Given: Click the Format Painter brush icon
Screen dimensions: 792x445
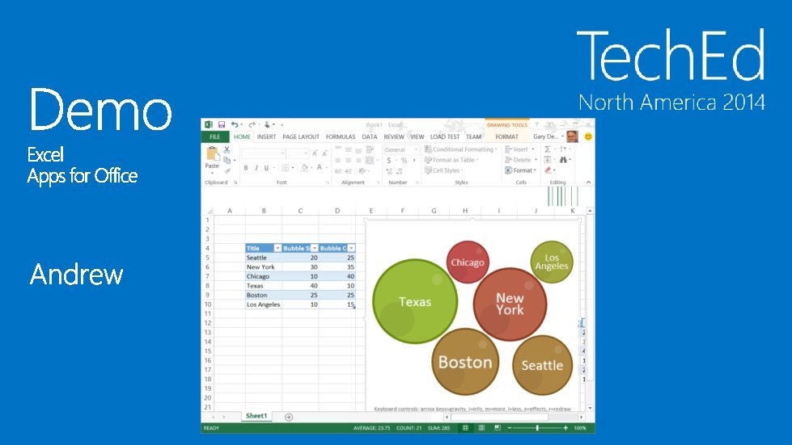Looking at the screenshot, I should [227, 171].
